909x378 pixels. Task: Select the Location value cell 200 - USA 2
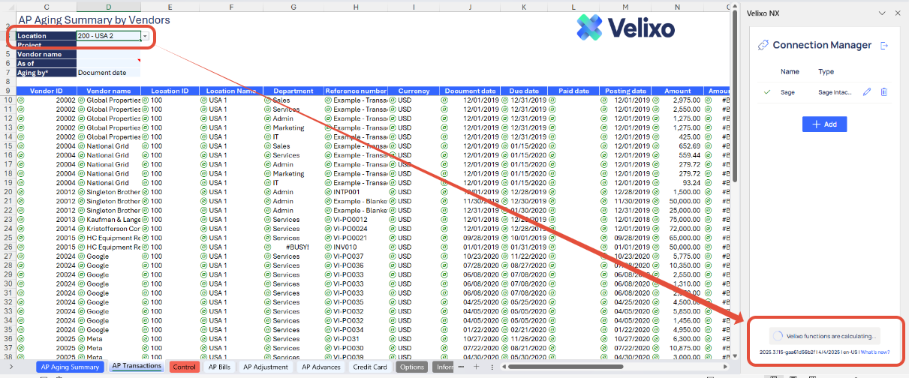pyautogui.click(x=109, y=36)
